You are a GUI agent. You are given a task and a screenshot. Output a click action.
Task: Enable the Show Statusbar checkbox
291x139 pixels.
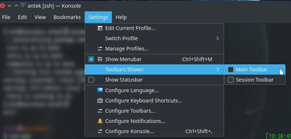point(91,80)
